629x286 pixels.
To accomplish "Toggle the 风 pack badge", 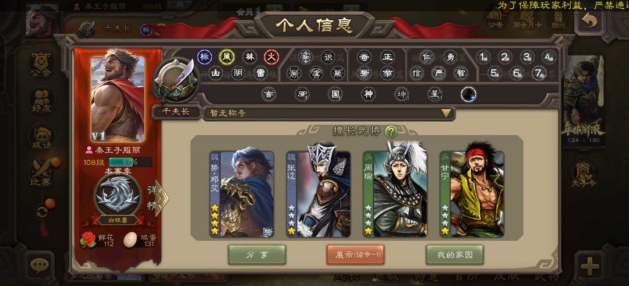I will pos(227,57).
